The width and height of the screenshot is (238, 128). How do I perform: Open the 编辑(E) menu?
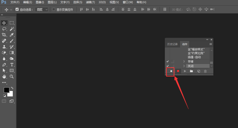(x=27, y=2)
